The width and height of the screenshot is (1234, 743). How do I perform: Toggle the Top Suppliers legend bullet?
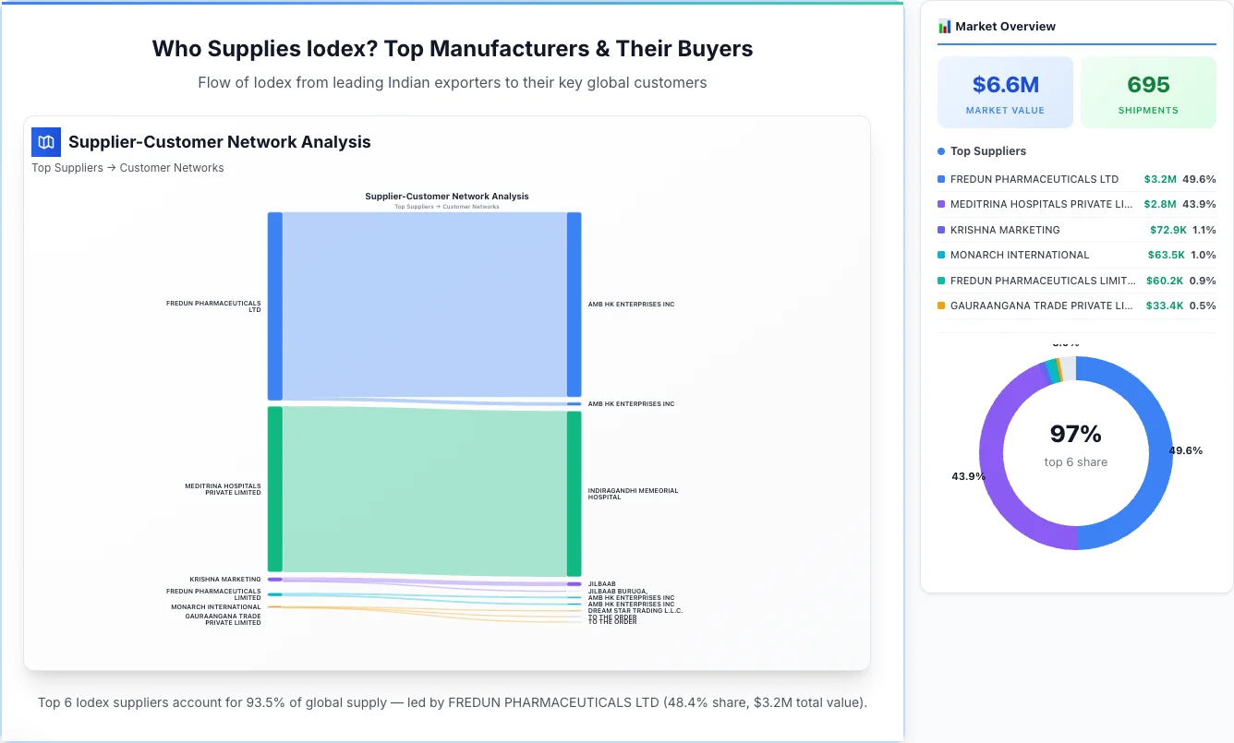[941, 150]
